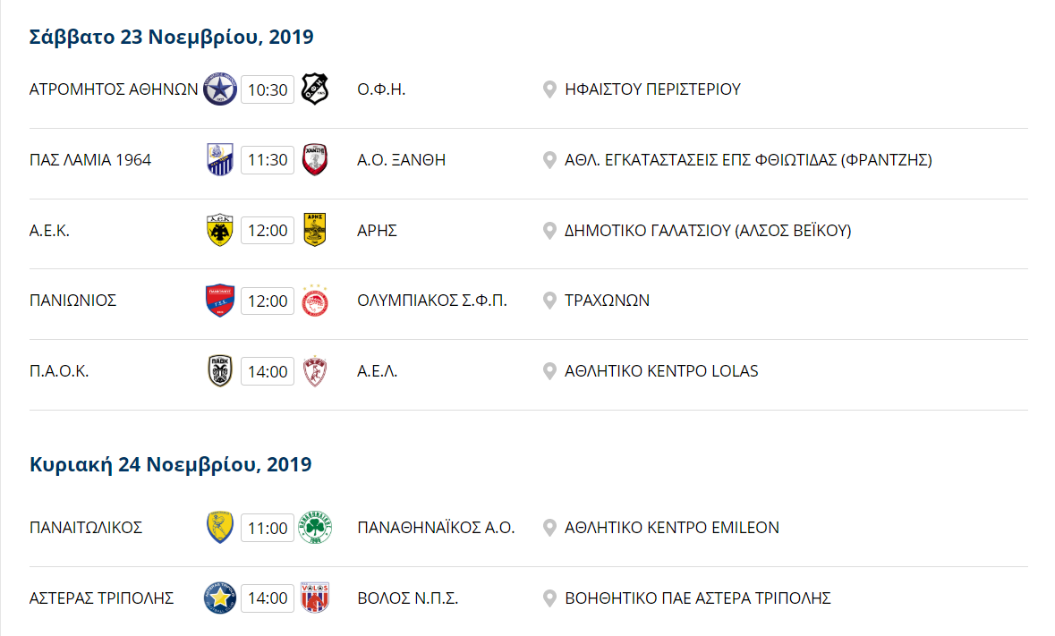The height and width of the screenshot is (636, 1055).
Task: Click the O.F.I. black and white crest
Action: coord(314,89)
